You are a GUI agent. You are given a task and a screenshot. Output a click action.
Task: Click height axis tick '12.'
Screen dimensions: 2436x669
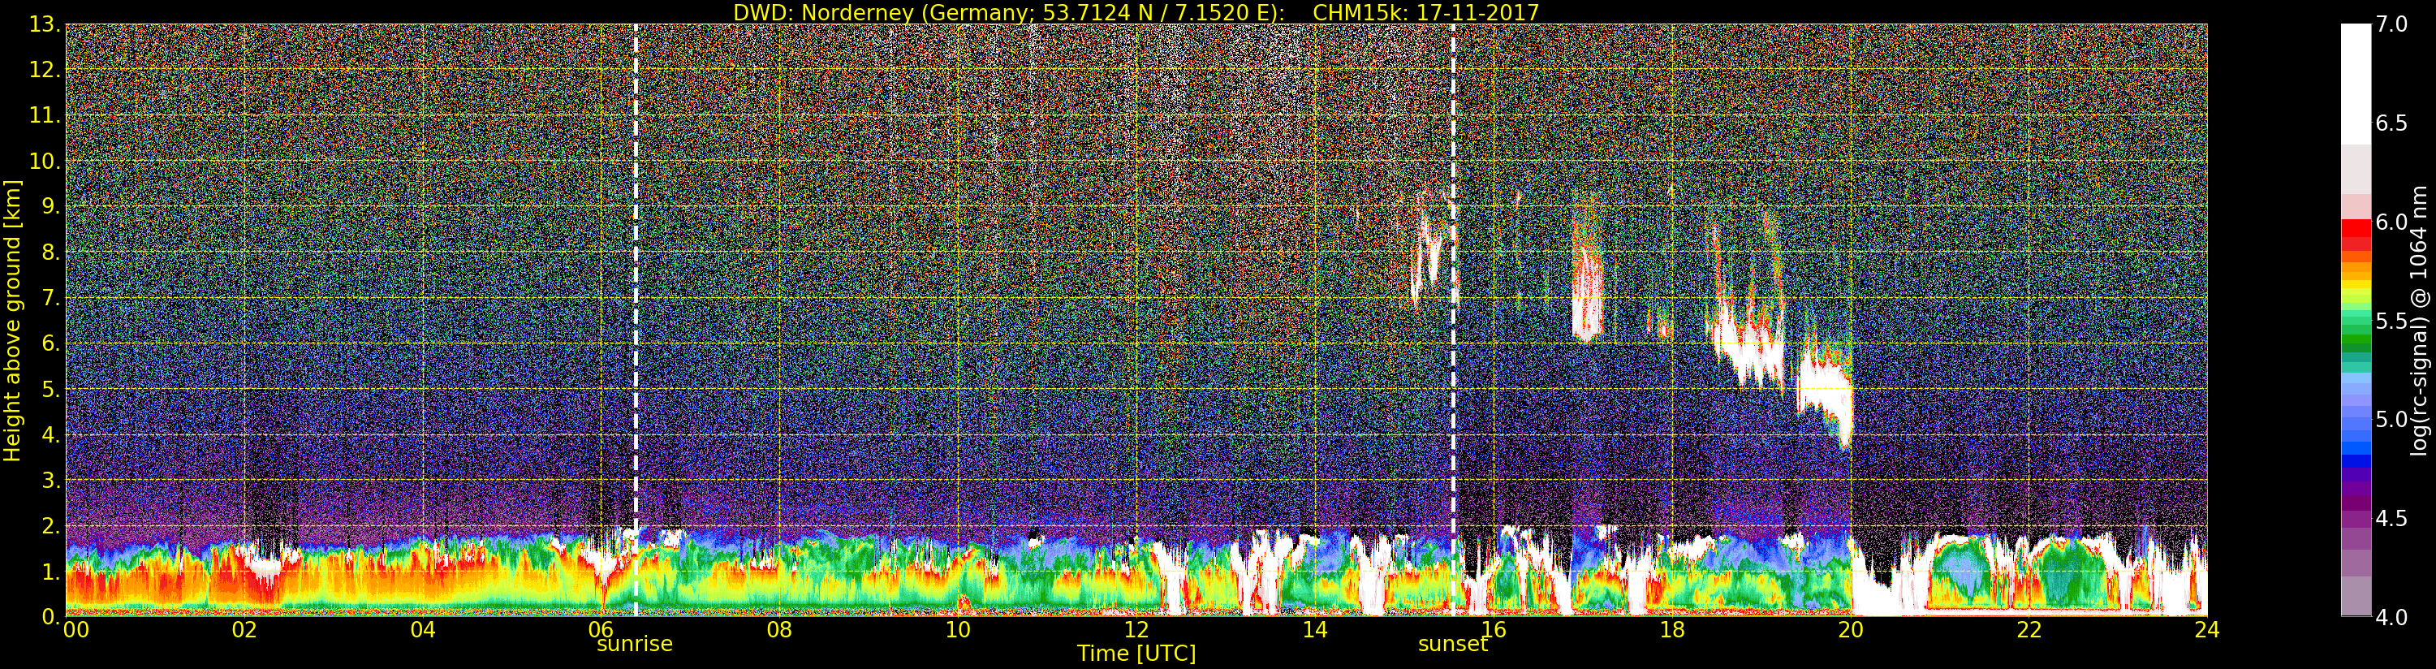45,70
